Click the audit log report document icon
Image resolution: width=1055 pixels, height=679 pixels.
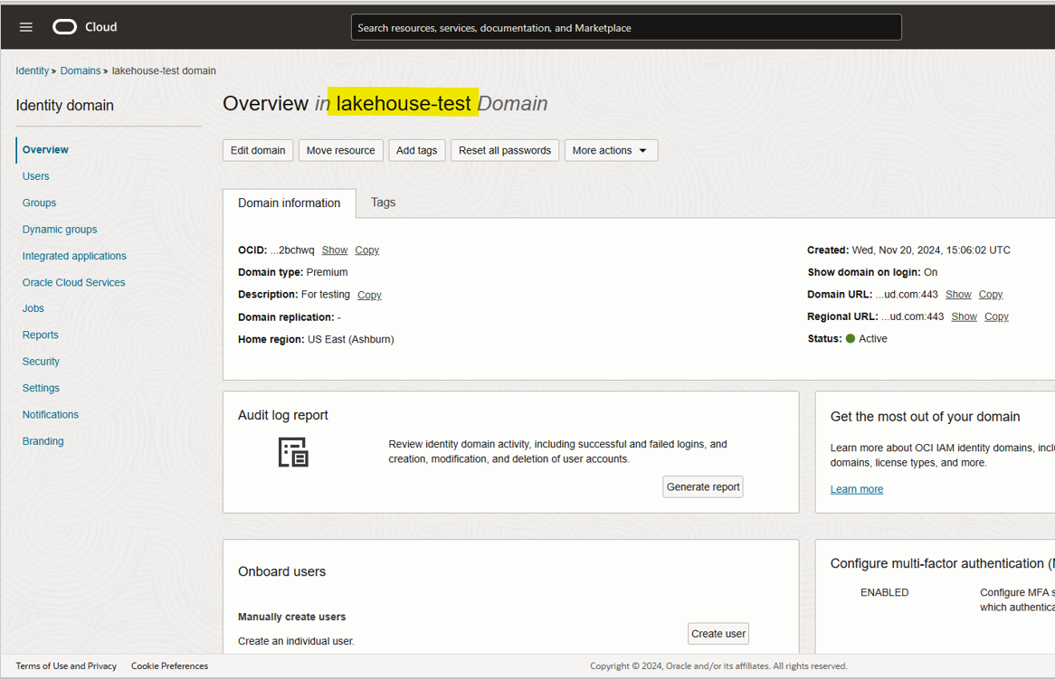(293, 452)
